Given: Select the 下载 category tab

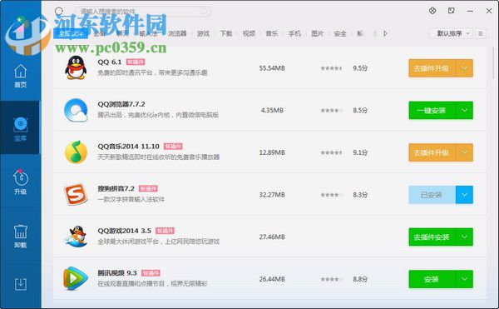Looking at the screenshot, I should coord(226,33).
